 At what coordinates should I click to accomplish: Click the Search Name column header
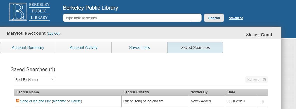click(x=28, y=92)
